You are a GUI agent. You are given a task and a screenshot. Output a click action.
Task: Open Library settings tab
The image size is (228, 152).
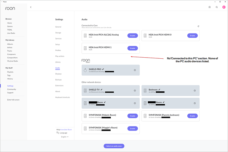(x=58, y=62)
